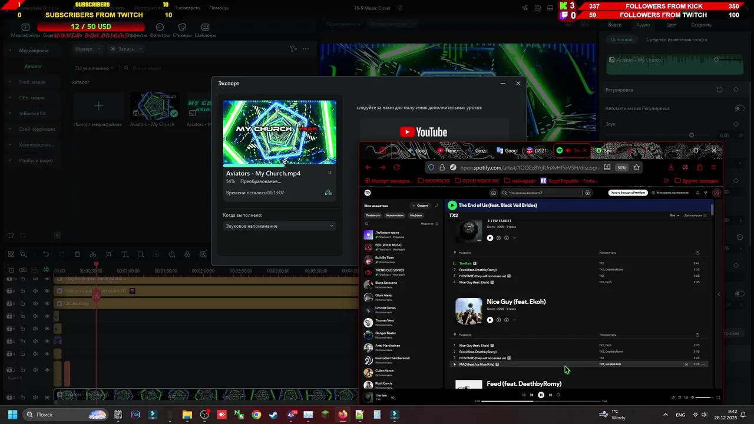Click Импорт медиафайлов plus tile
754x424 pixels.
point(98,106)
